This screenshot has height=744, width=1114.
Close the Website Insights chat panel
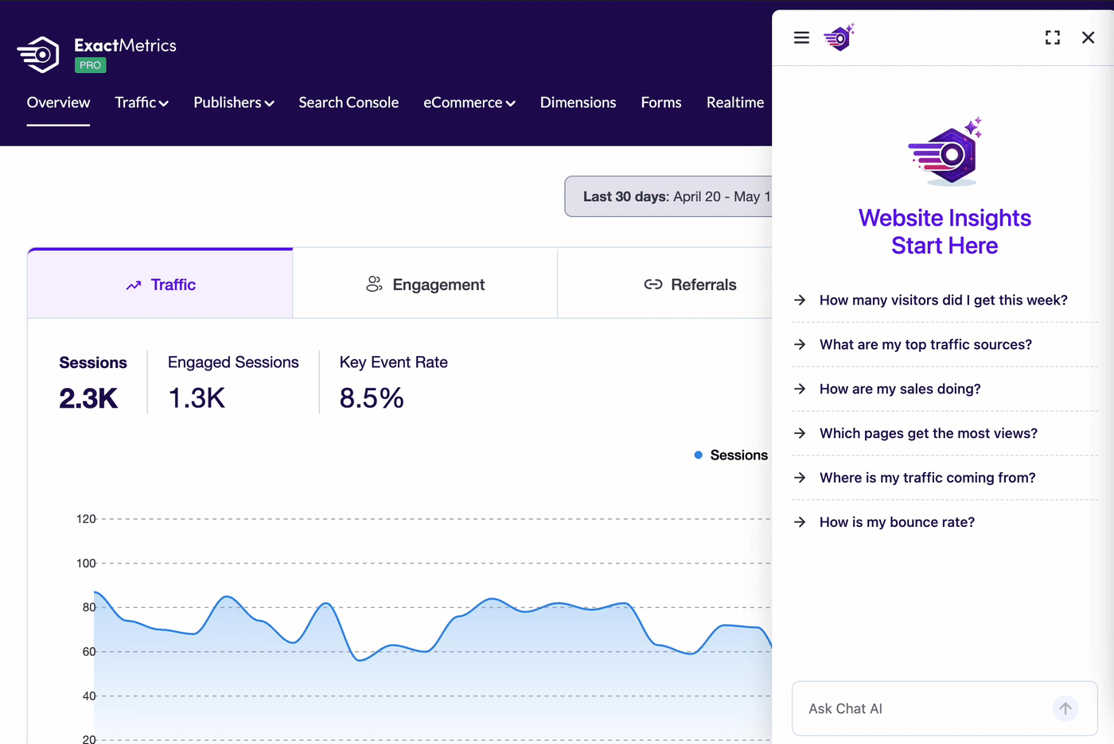point(1089,37)
